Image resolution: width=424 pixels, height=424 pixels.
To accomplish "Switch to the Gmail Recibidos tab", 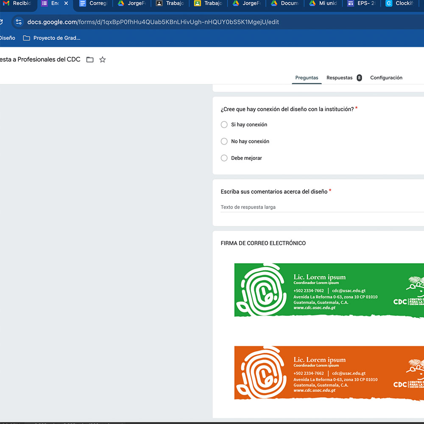I will coord(17,3).
